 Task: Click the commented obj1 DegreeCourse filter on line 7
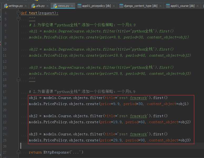click(101, 31)
